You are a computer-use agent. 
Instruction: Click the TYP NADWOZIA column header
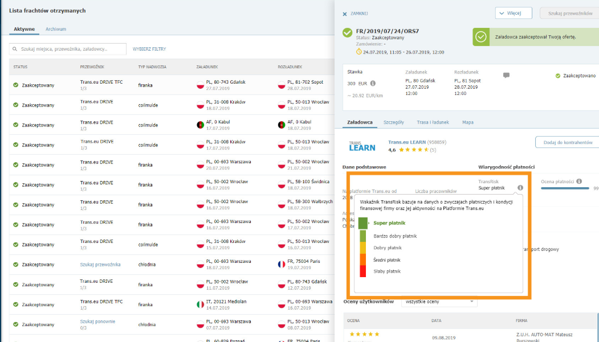(x=152, y=67)
